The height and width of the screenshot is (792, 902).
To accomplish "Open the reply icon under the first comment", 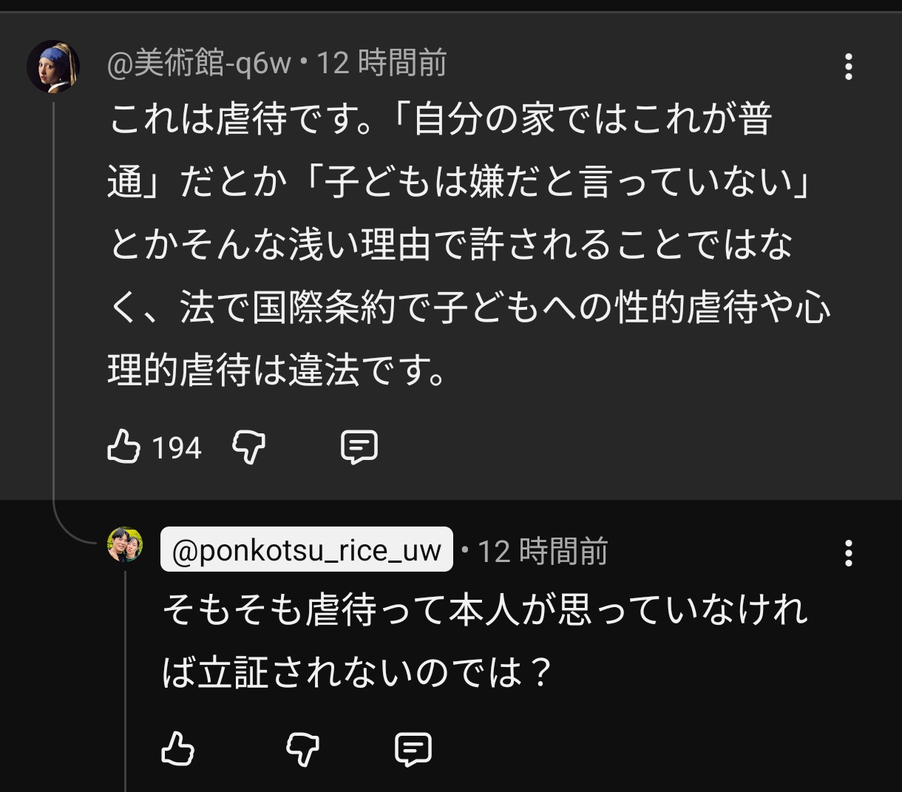I will (360, 447).
